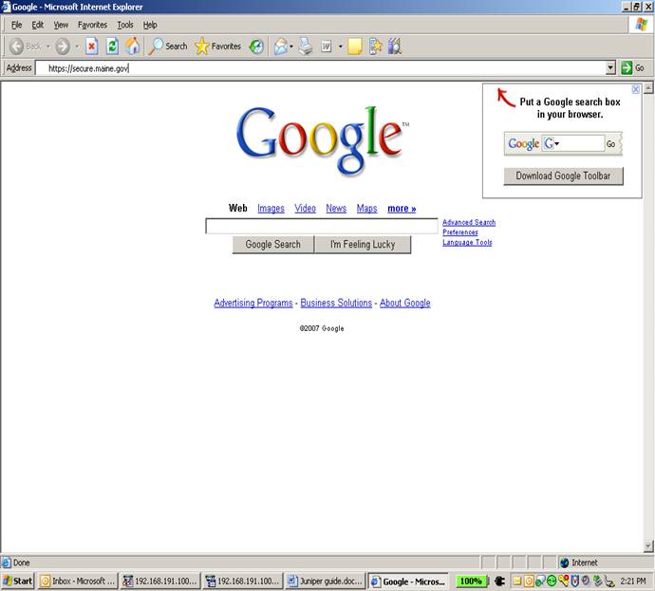The width and height of the screenshot is (655, 591).
Task: Open the Language Tools link
Action: coord(467,243)
